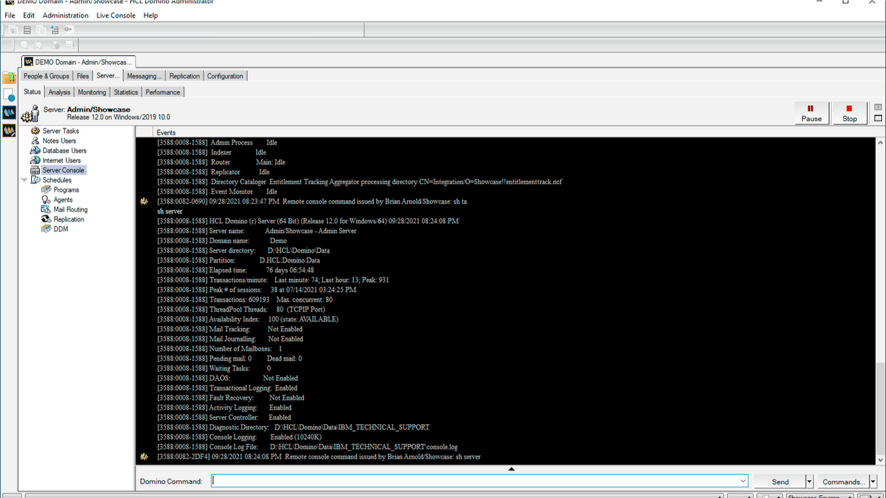Open Database Users from the tree
This screenshot has height=498, width=886.
pyautogui.click(x=64, y=151)
